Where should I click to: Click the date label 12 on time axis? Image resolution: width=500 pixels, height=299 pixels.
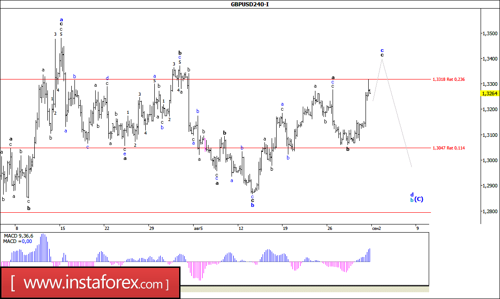pos(241,229)
